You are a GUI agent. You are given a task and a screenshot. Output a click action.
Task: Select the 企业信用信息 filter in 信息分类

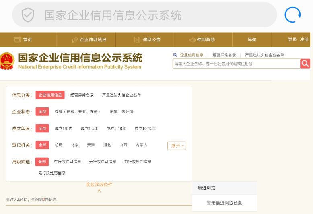point(50,95)
